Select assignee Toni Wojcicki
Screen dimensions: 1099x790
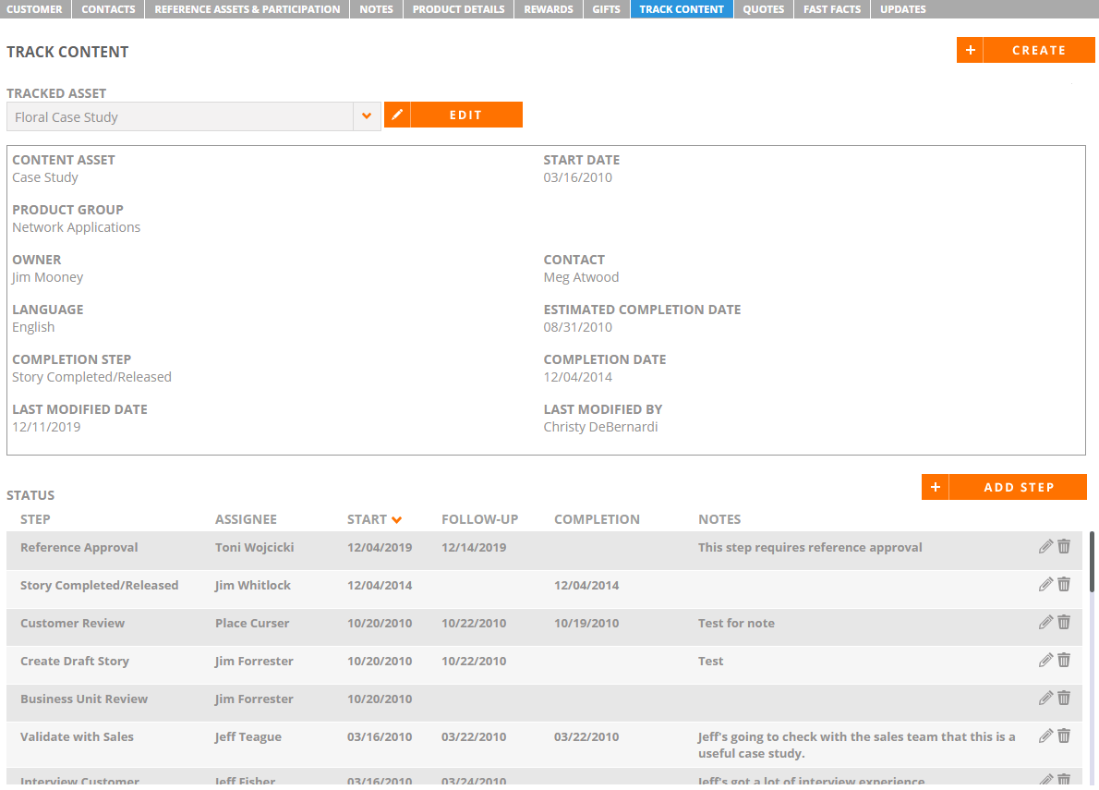254,548
